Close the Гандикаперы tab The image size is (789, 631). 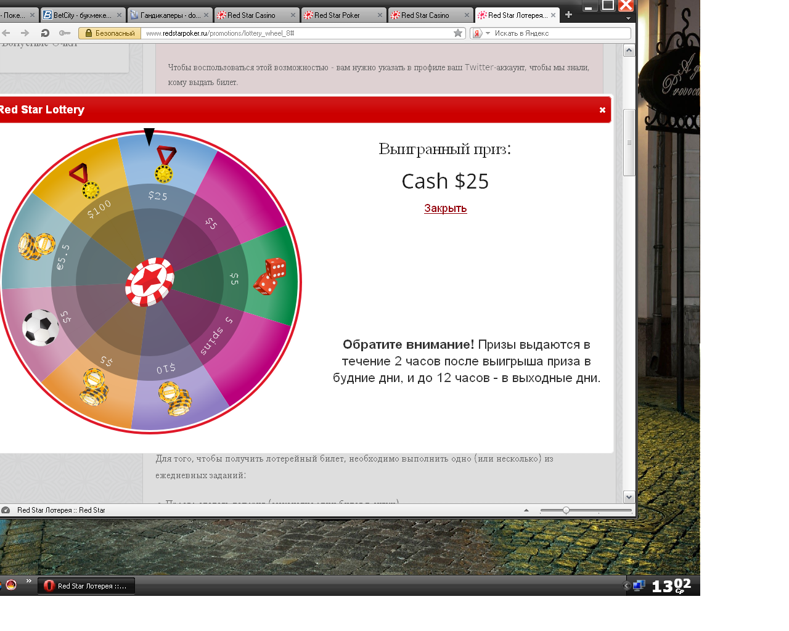[x=206, y=15]
